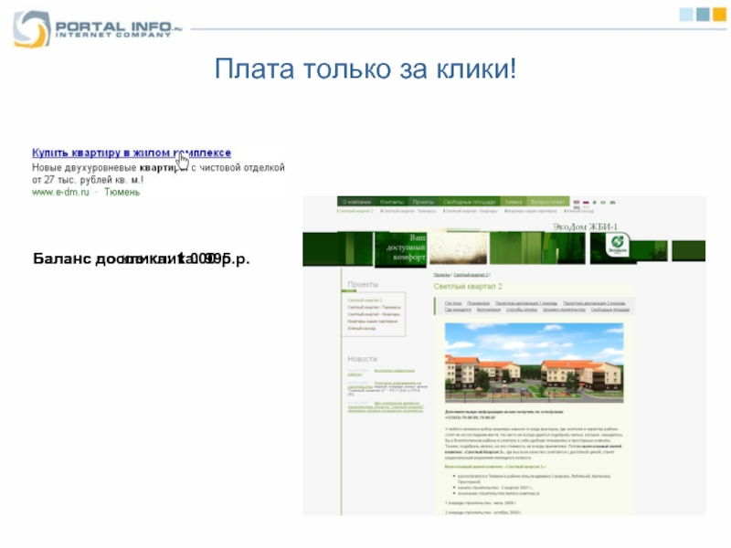Open the 'Хроники строительства' link
The height and width of the screenshot is (548, 731).
(564, 310)
